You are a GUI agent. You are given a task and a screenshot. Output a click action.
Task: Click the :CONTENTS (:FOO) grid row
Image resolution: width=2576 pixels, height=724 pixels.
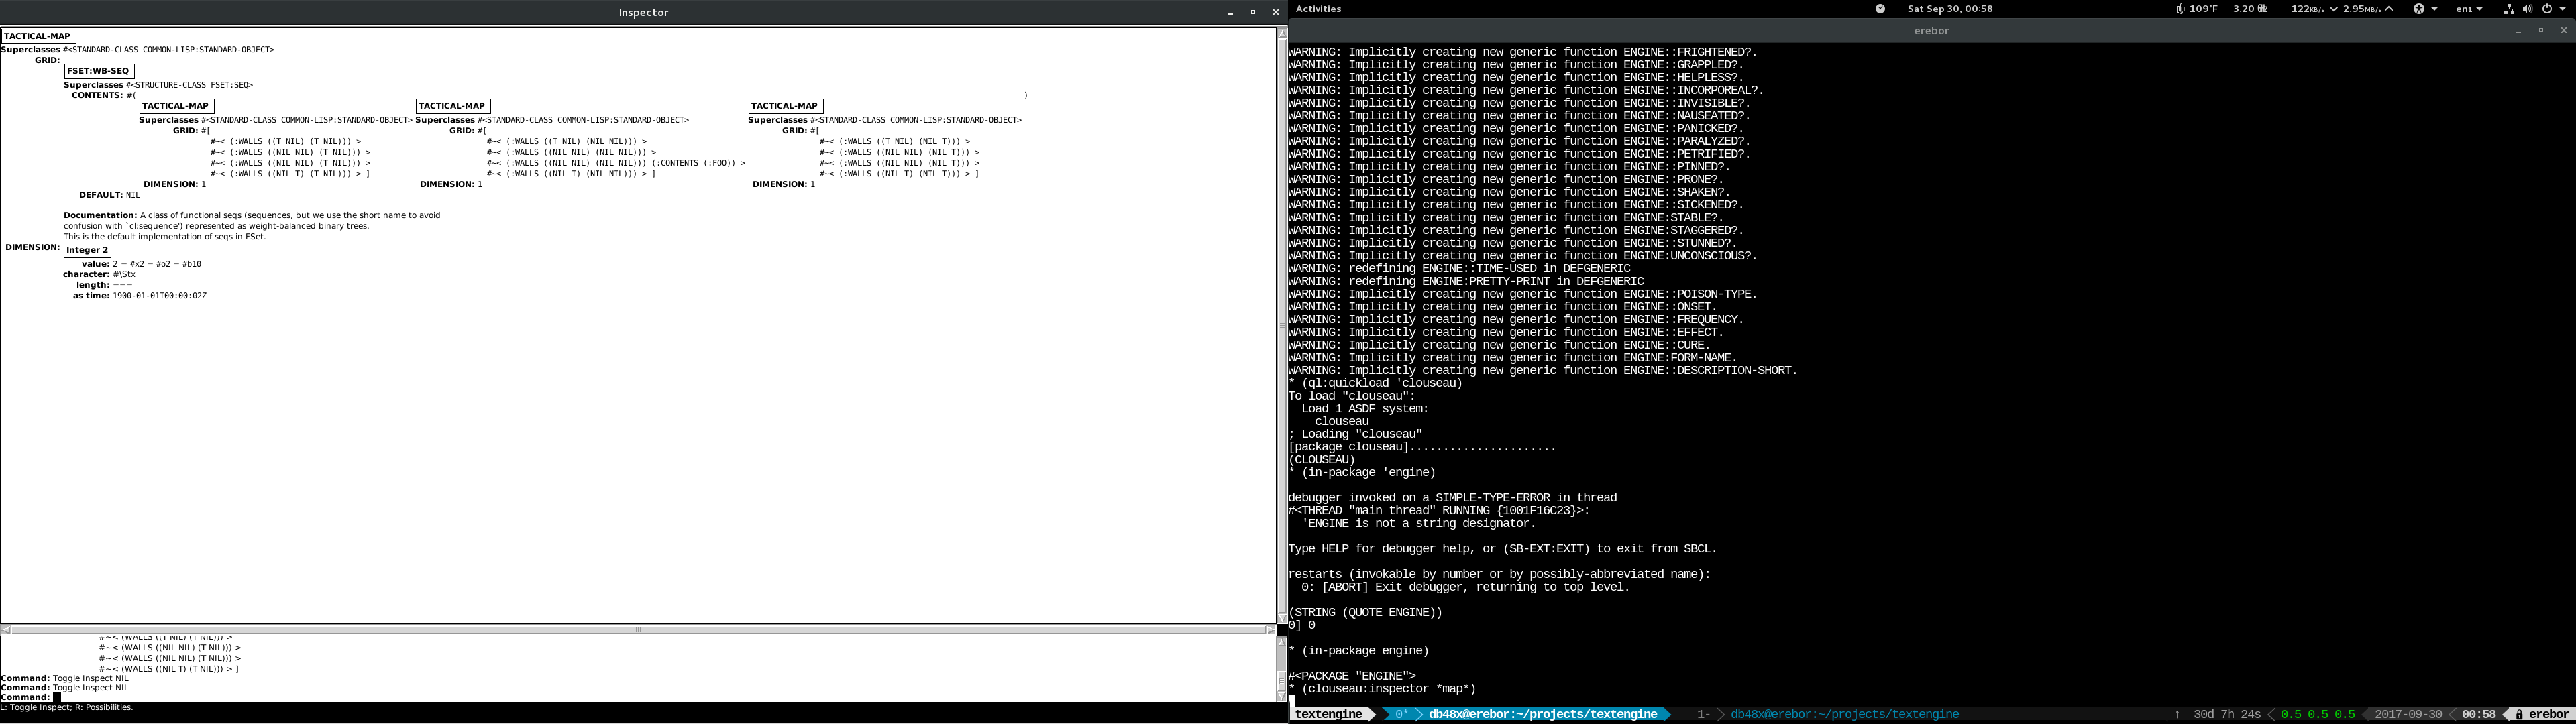point(616,163)
